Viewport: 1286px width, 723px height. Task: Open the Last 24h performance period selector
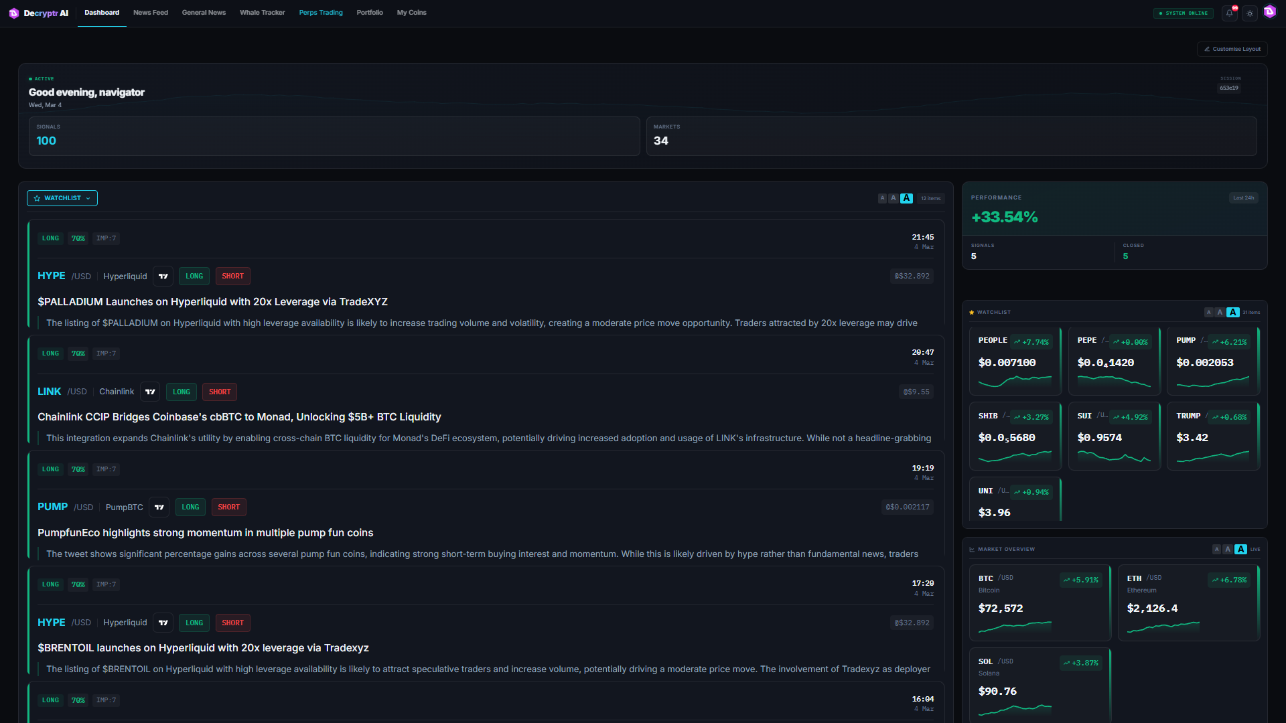1243,197
